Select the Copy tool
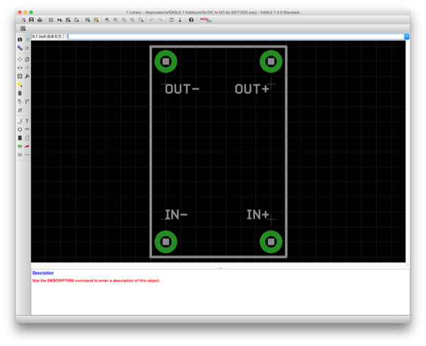Viewport: 426px width, 346px height. tap(27, 59)
